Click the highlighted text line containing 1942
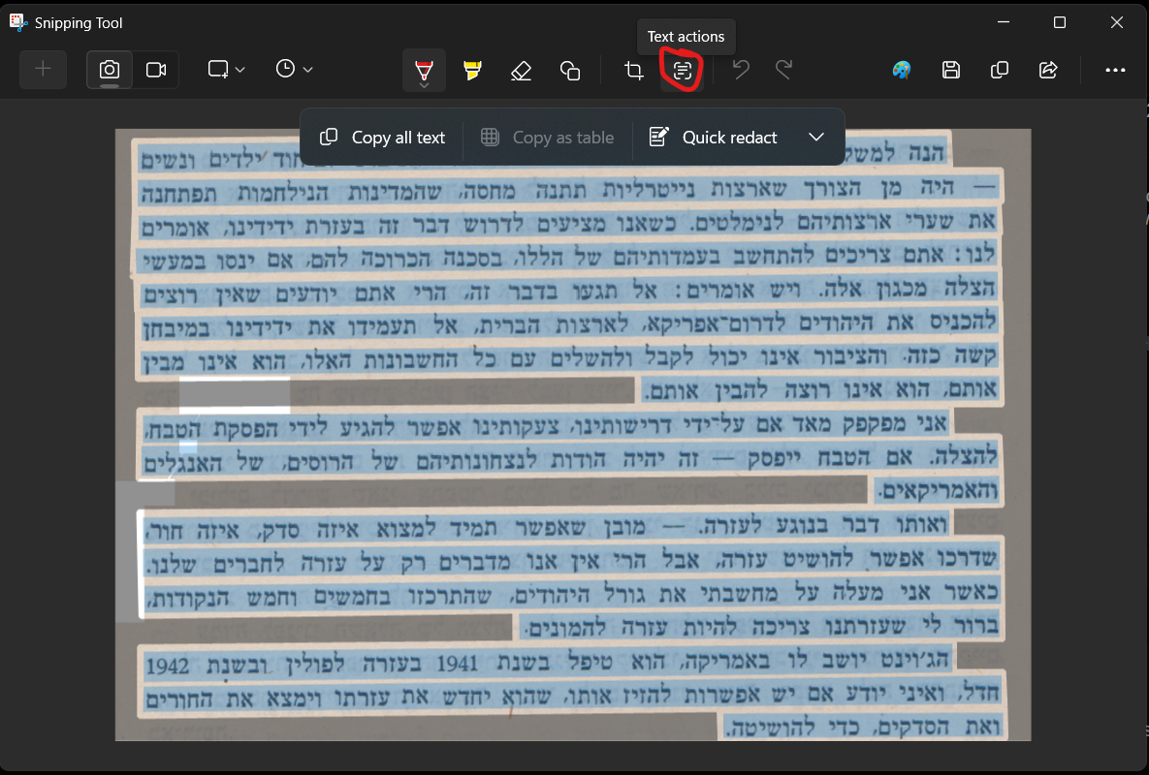 coord(547,663)
